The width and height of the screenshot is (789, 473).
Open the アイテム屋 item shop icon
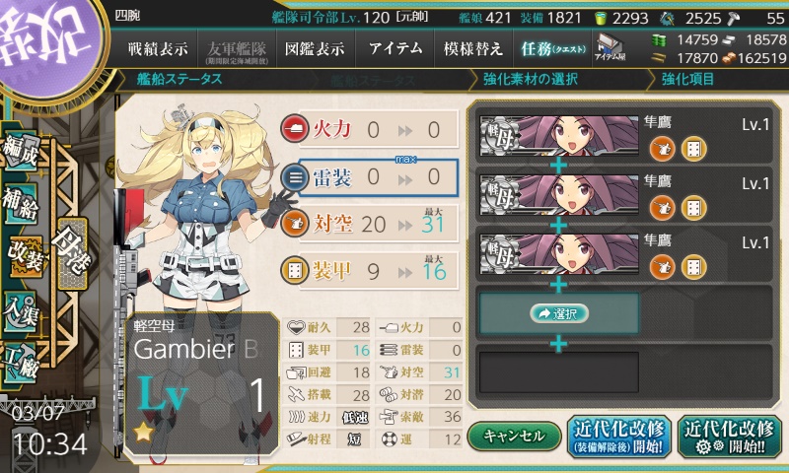[x=610, y=48]
